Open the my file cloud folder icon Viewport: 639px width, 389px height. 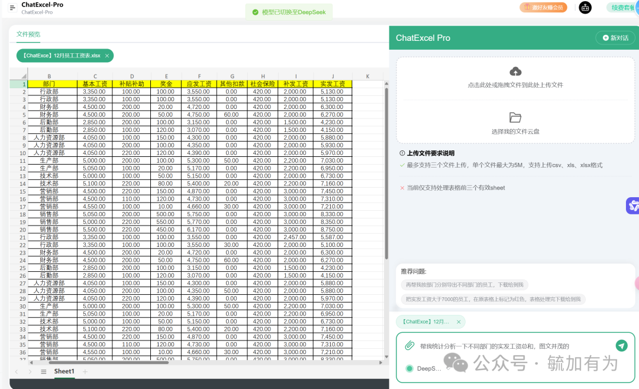(515, 117)
